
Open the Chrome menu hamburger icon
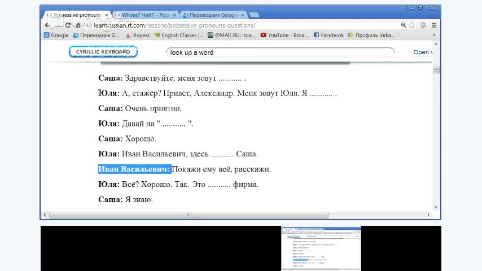click(x=434, y=25)
